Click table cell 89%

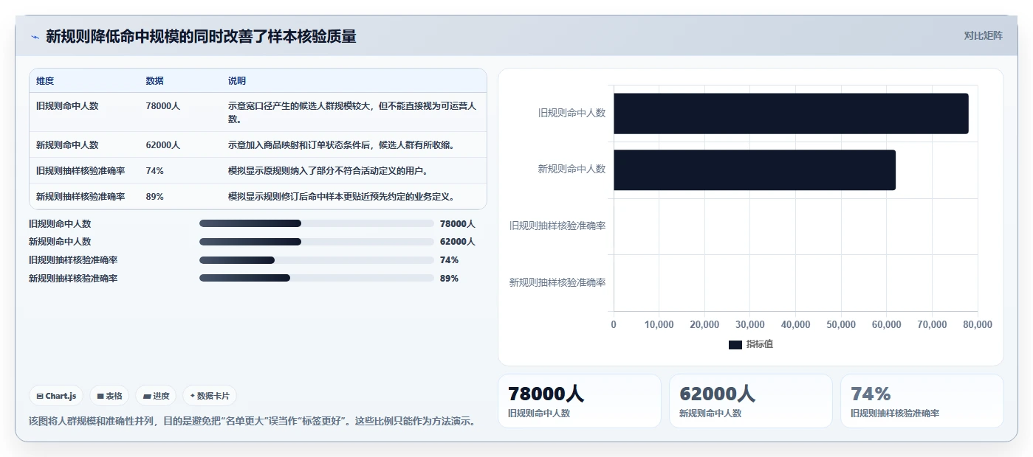click(155, 196)
